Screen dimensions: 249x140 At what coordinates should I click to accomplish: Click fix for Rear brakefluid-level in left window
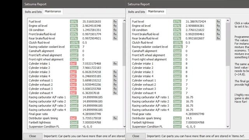(x=115, y=38)
